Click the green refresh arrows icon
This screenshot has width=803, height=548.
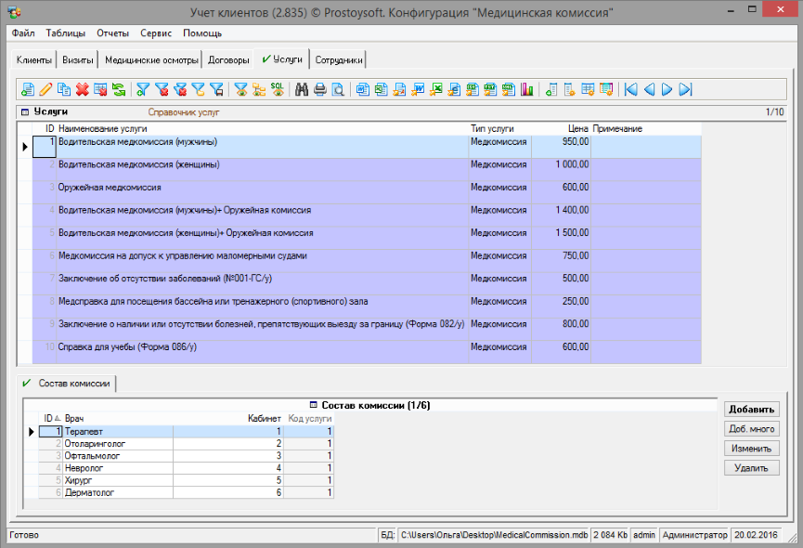click(x=119, y=90)
